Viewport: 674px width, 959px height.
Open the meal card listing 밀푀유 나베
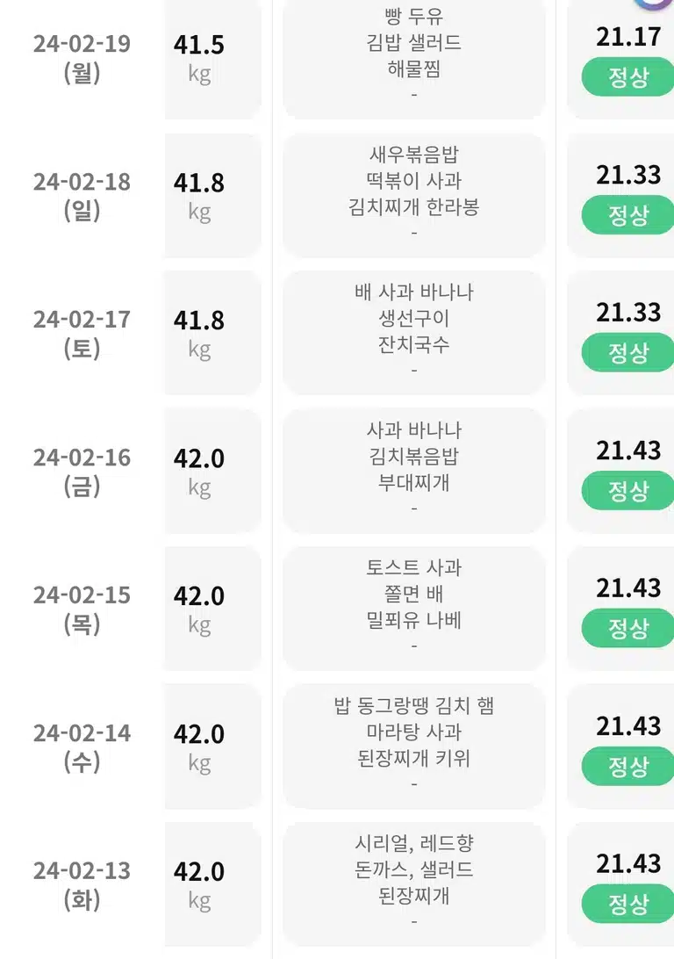[x=413, y=609]
